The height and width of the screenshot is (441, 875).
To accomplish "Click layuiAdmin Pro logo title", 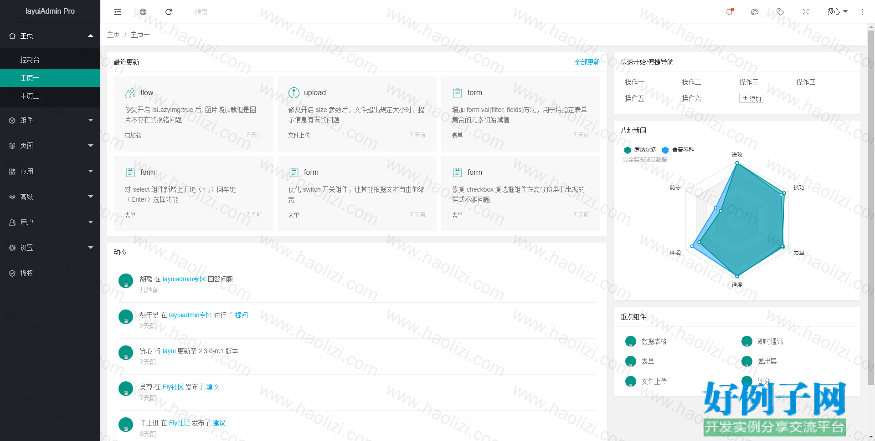I will (50, 11).
